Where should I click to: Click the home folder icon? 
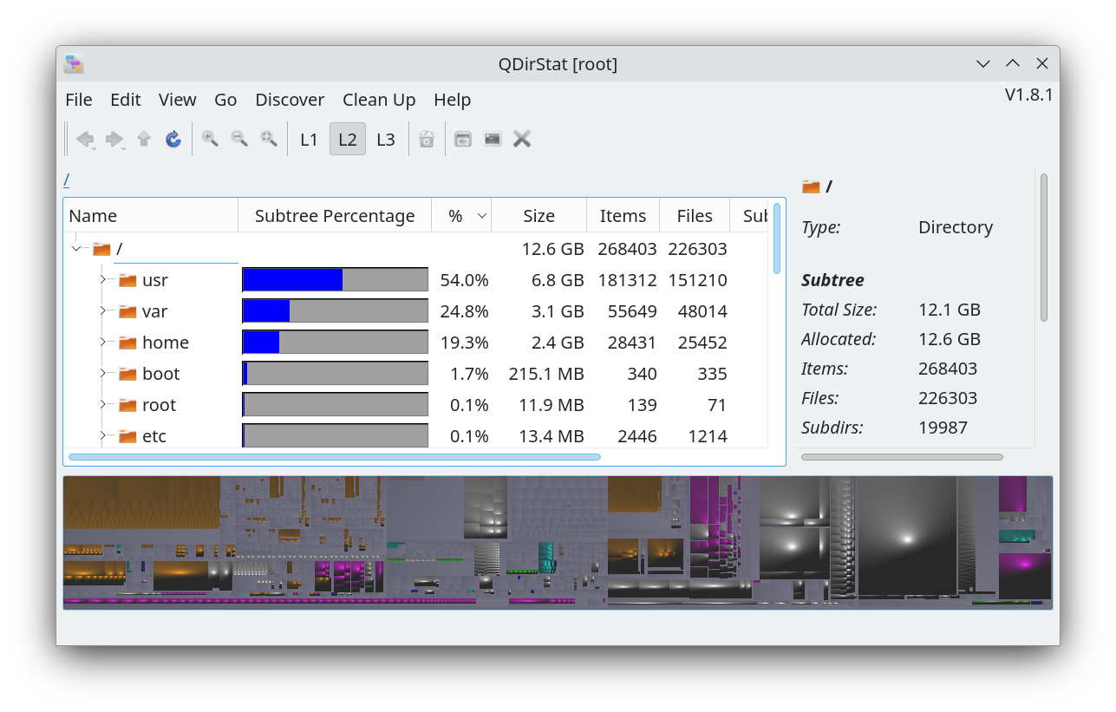coord(128,343)
